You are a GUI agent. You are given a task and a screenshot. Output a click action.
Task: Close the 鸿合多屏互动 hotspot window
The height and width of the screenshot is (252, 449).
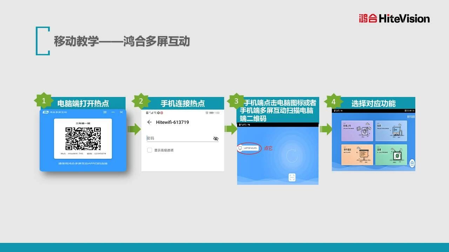click(x=121, y=112)
